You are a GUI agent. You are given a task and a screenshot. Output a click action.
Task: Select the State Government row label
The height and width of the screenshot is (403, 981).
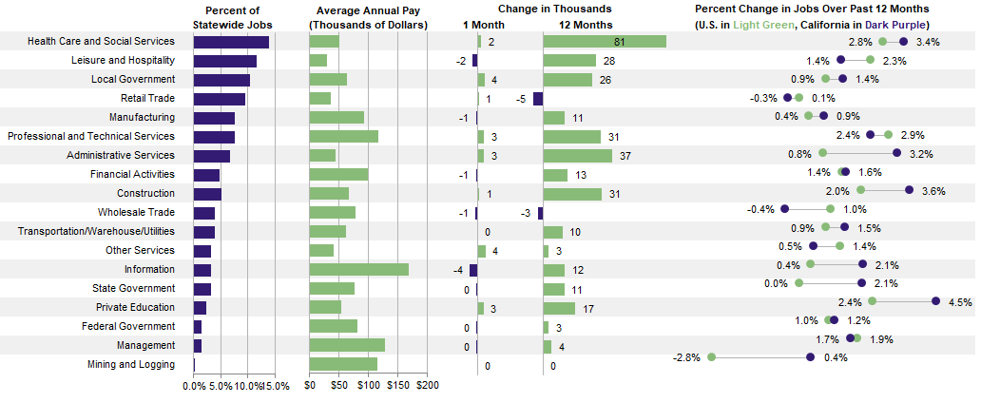[x=133, y=289]
